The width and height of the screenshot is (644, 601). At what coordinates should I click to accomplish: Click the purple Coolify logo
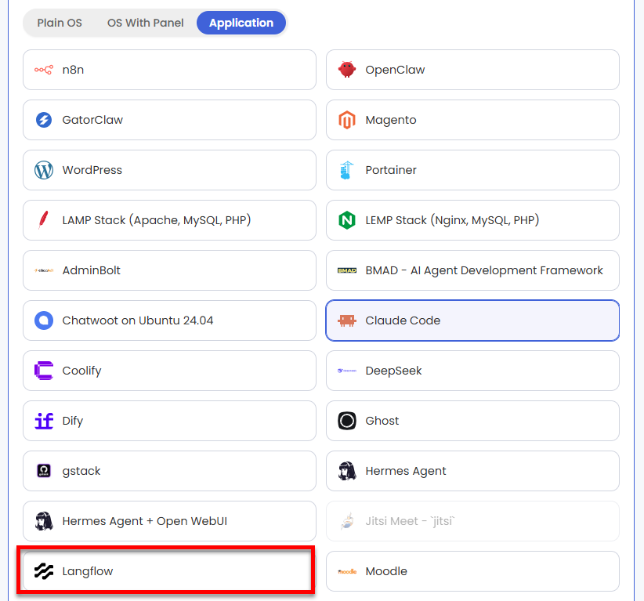tap(44, 371)
